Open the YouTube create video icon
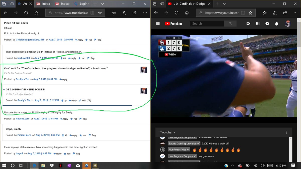Screen dimensions: 301x169 pyautogui.click(x=248, y=24)
